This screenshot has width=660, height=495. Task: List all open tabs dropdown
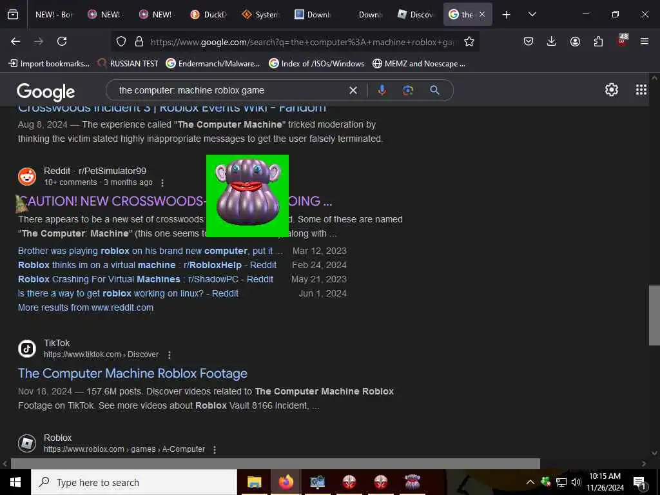[532, 14]
